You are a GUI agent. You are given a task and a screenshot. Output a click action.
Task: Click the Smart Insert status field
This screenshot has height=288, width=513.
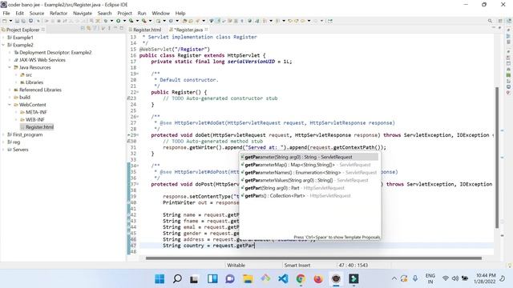(297, 265)
